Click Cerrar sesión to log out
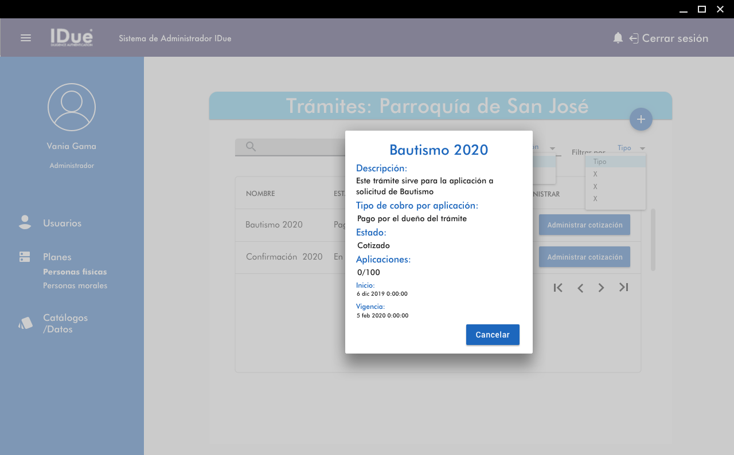734x455 pixels. tap(674, 38)
